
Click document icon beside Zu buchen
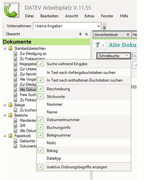[15, 110]
